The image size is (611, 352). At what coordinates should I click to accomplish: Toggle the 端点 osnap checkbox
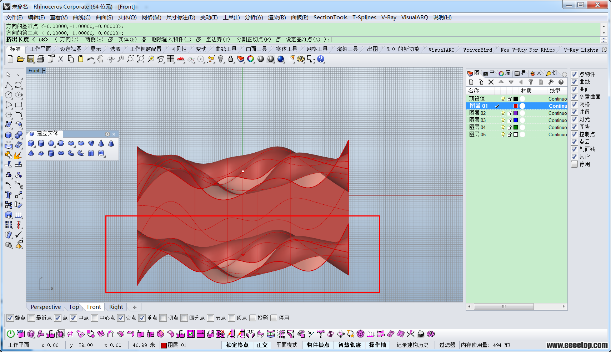(x=10, y=318)
